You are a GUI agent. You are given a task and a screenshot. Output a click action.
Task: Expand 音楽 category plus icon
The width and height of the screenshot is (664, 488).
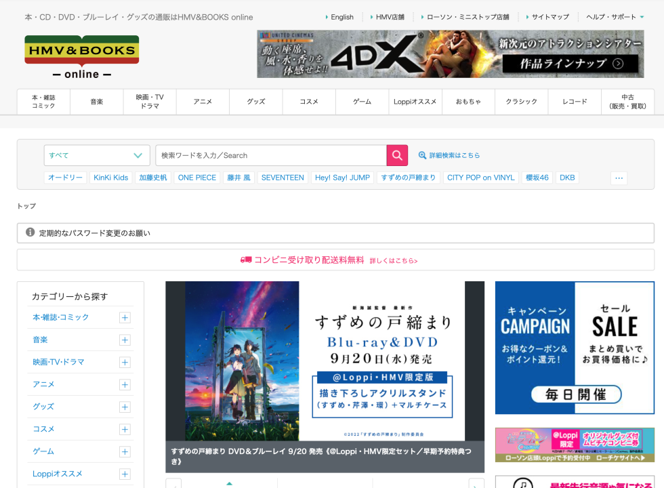click(125, 340)
